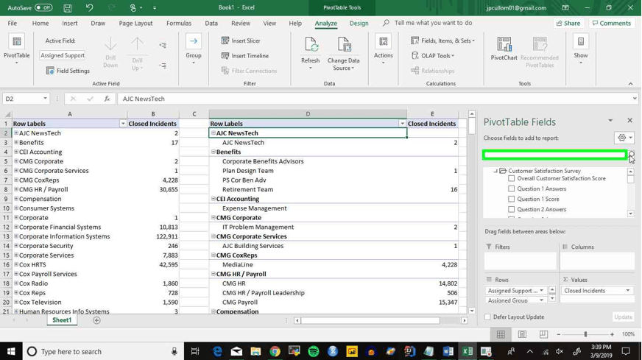Insert a Slicer

point(241,40)
